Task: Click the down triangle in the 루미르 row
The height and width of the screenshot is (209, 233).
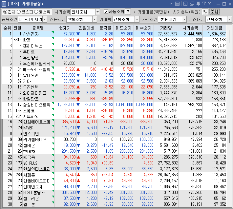Action: pyautogui.click(x=78, y=52)
